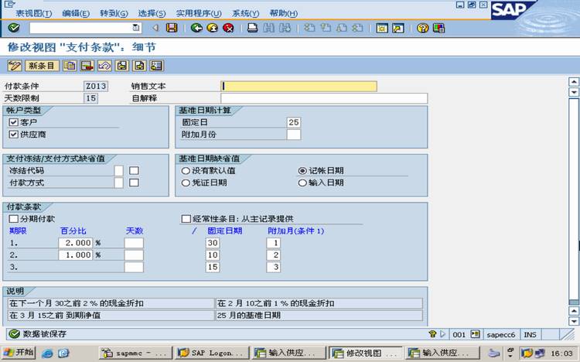Expand status bar system info arrow
This screenshot has width=580, height=362.
click(443, 334)
